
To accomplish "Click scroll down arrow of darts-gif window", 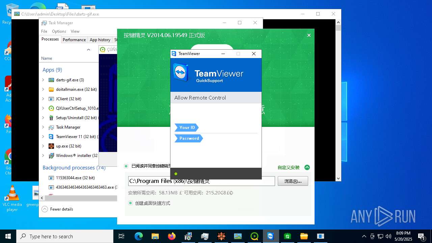I will click(x=338, y=178).
